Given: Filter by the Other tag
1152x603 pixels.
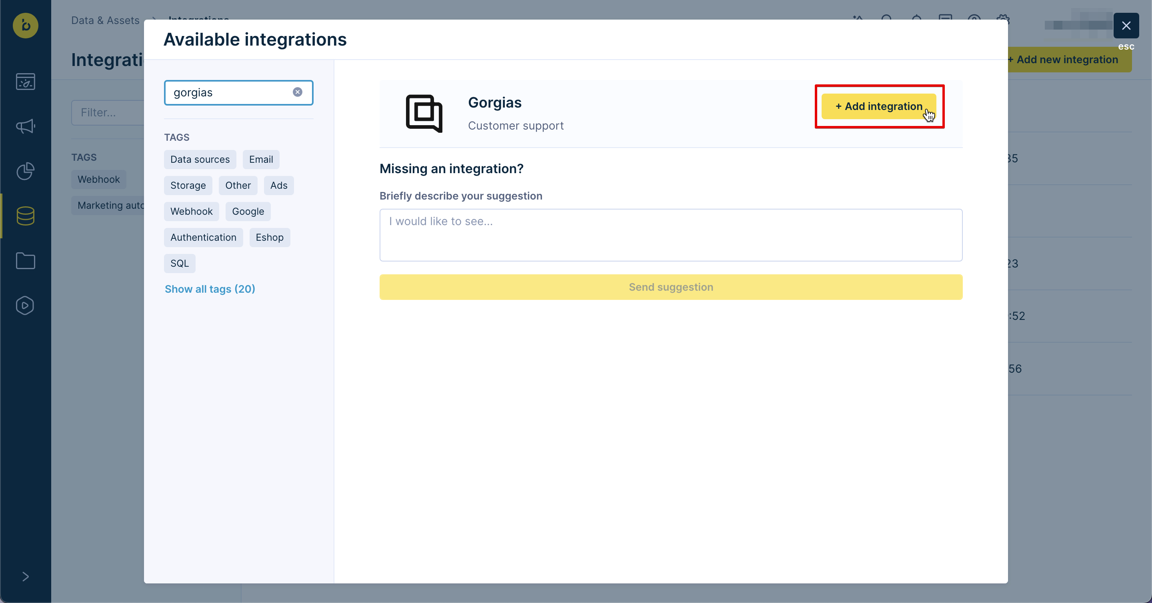Looking at the screenshot, I should point(238,186).
